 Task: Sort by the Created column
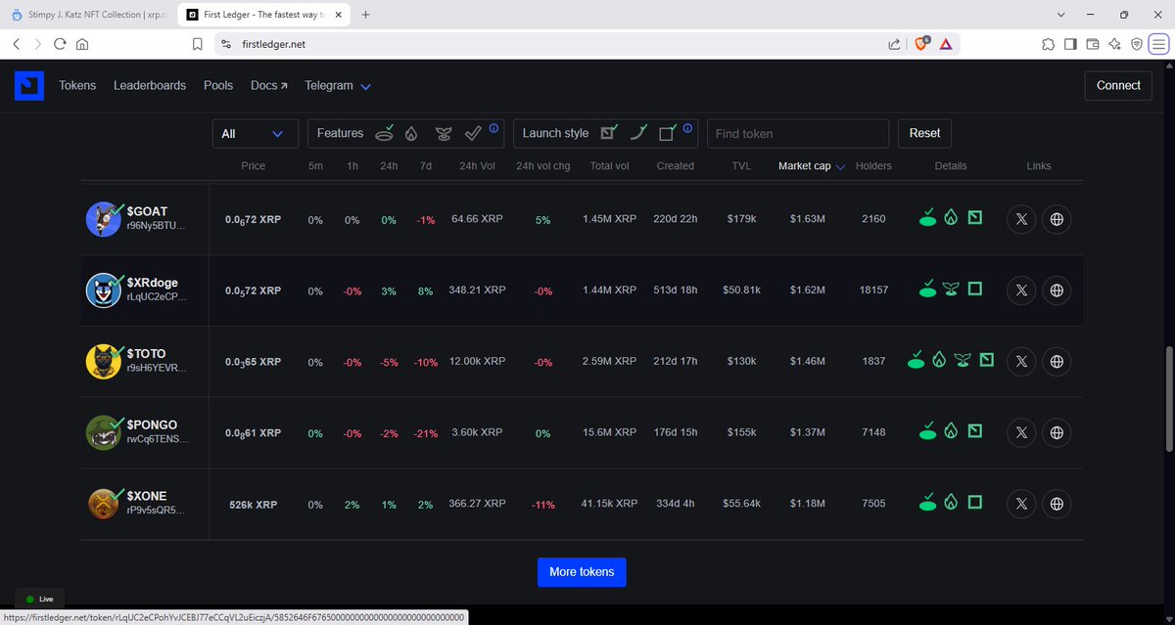point(676,166)
